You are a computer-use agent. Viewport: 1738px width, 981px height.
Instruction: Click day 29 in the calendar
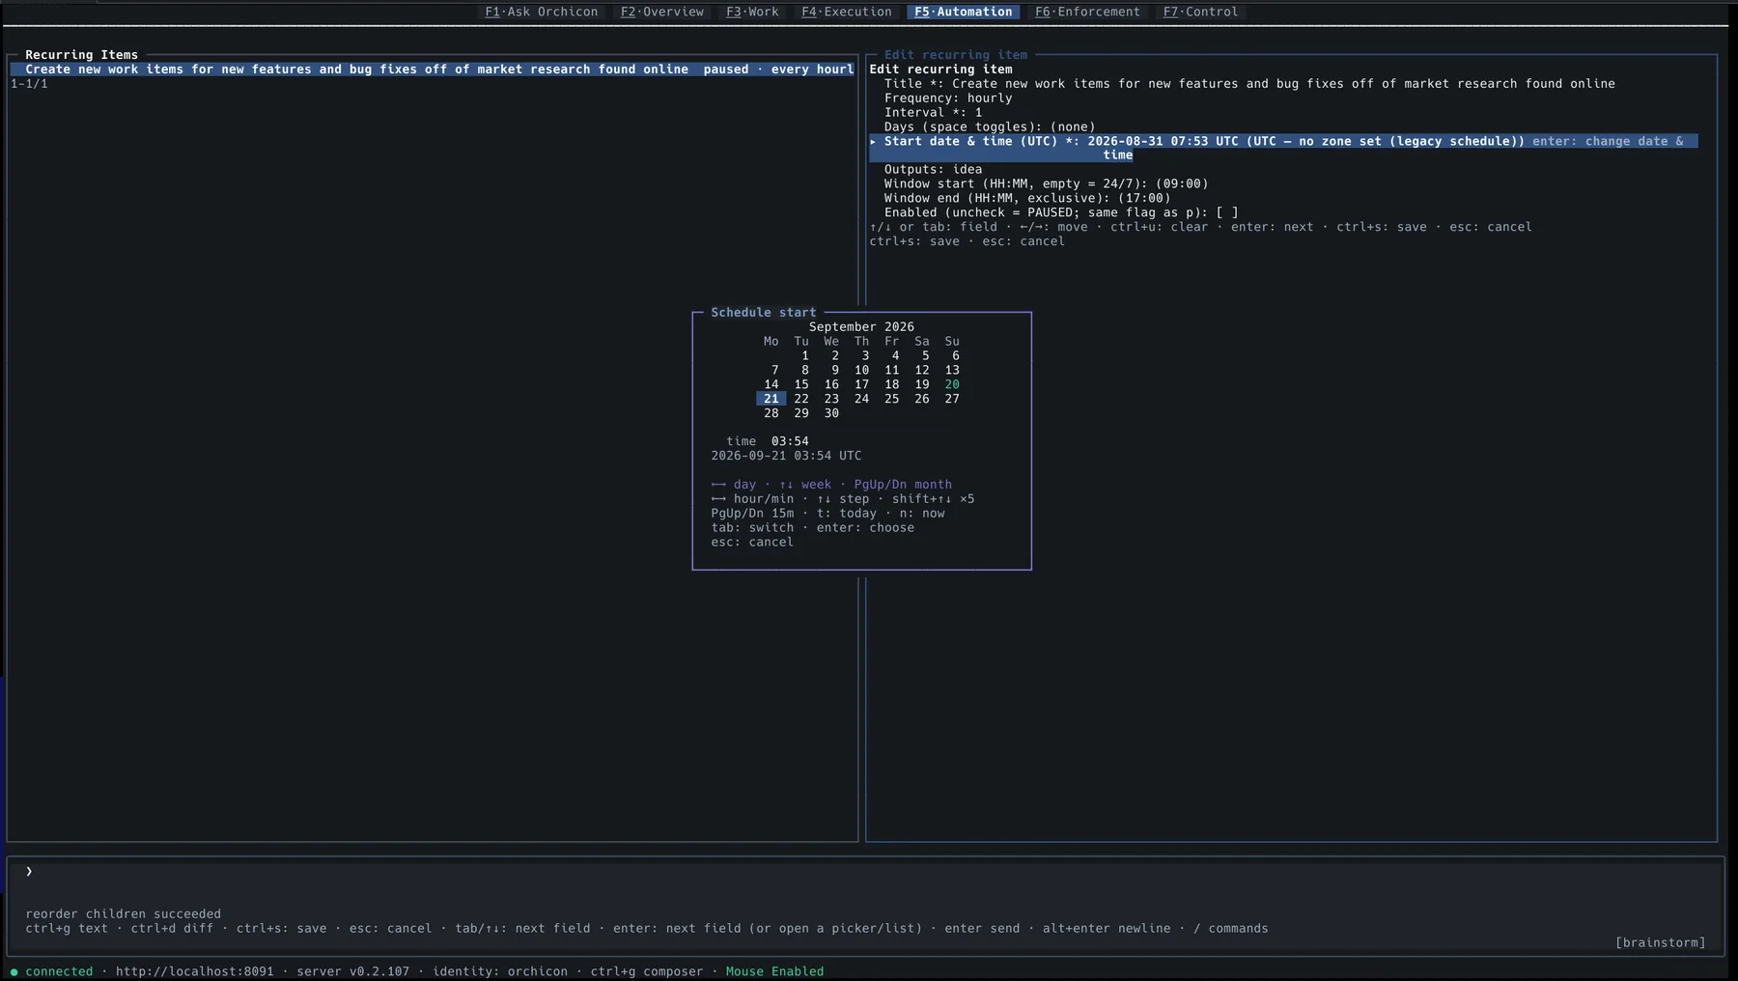tap(801, 413)
